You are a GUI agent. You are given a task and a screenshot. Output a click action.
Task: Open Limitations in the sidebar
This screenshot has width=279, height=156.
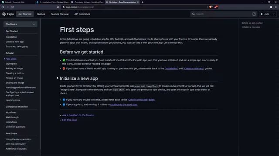tap(11, 122)
